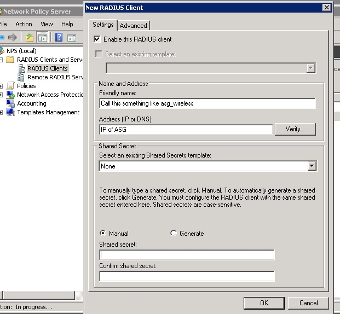Open the Action menu

tap(24, 24)
